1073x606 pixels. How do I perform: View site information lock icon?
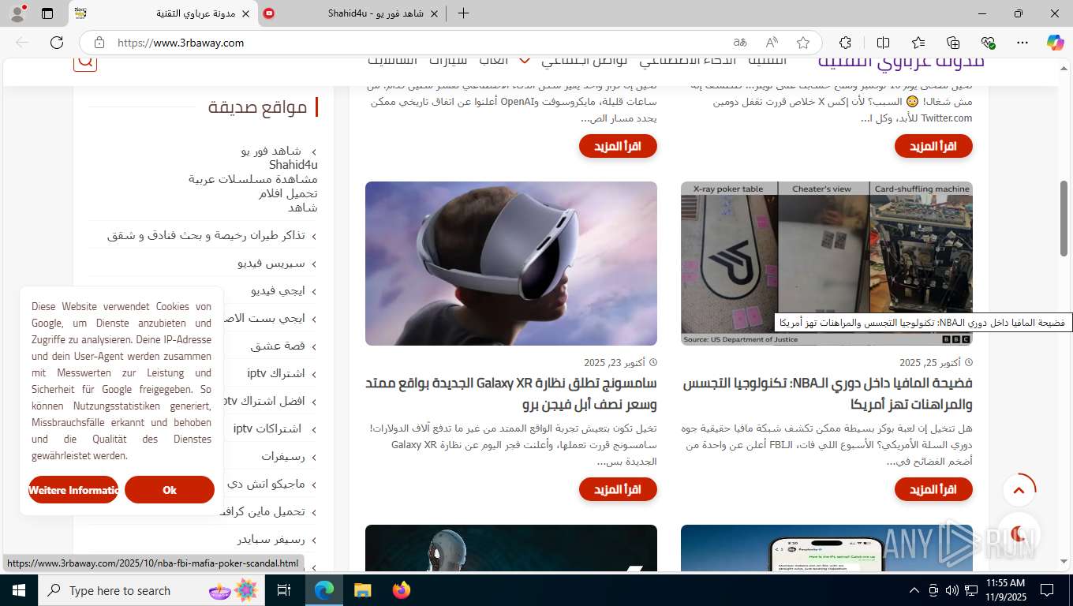99,43
